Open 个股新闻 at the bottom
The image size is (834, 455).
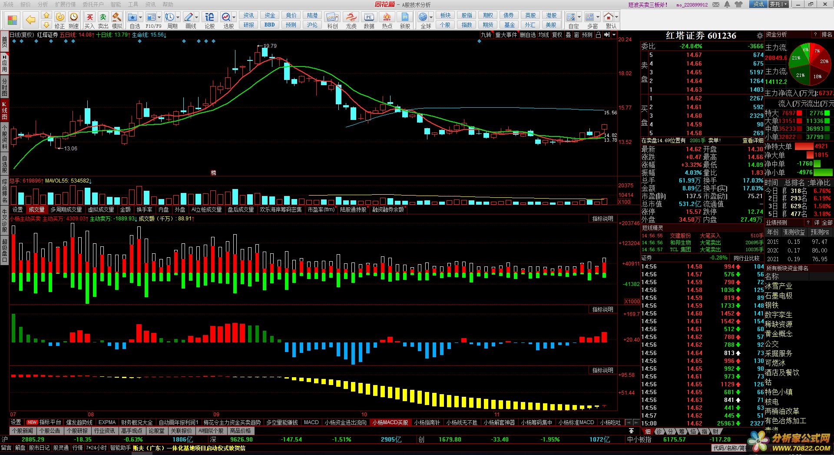[23, 431]
